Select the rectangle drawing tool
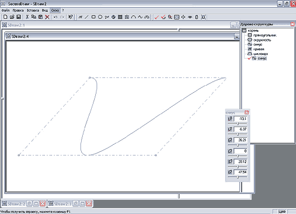296x214 pixels. pyautogui.click(x=94, y=17)
